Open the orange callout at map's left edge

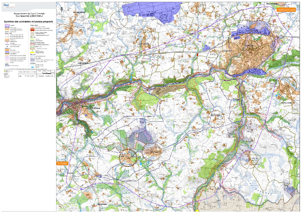(61, 163)
